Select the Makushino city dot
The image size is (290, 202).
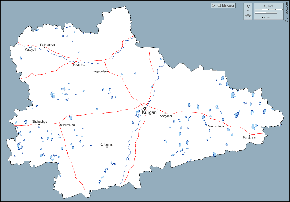point(224,127)
